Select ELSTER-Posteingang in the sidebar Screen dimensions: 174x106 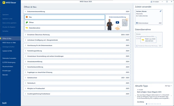pyautogui.click(x=9, y=62)
